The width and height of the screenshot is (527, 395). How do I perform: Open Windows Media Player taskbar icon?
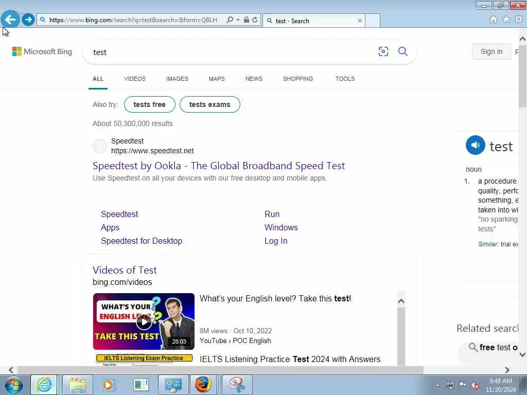(108, 385)
